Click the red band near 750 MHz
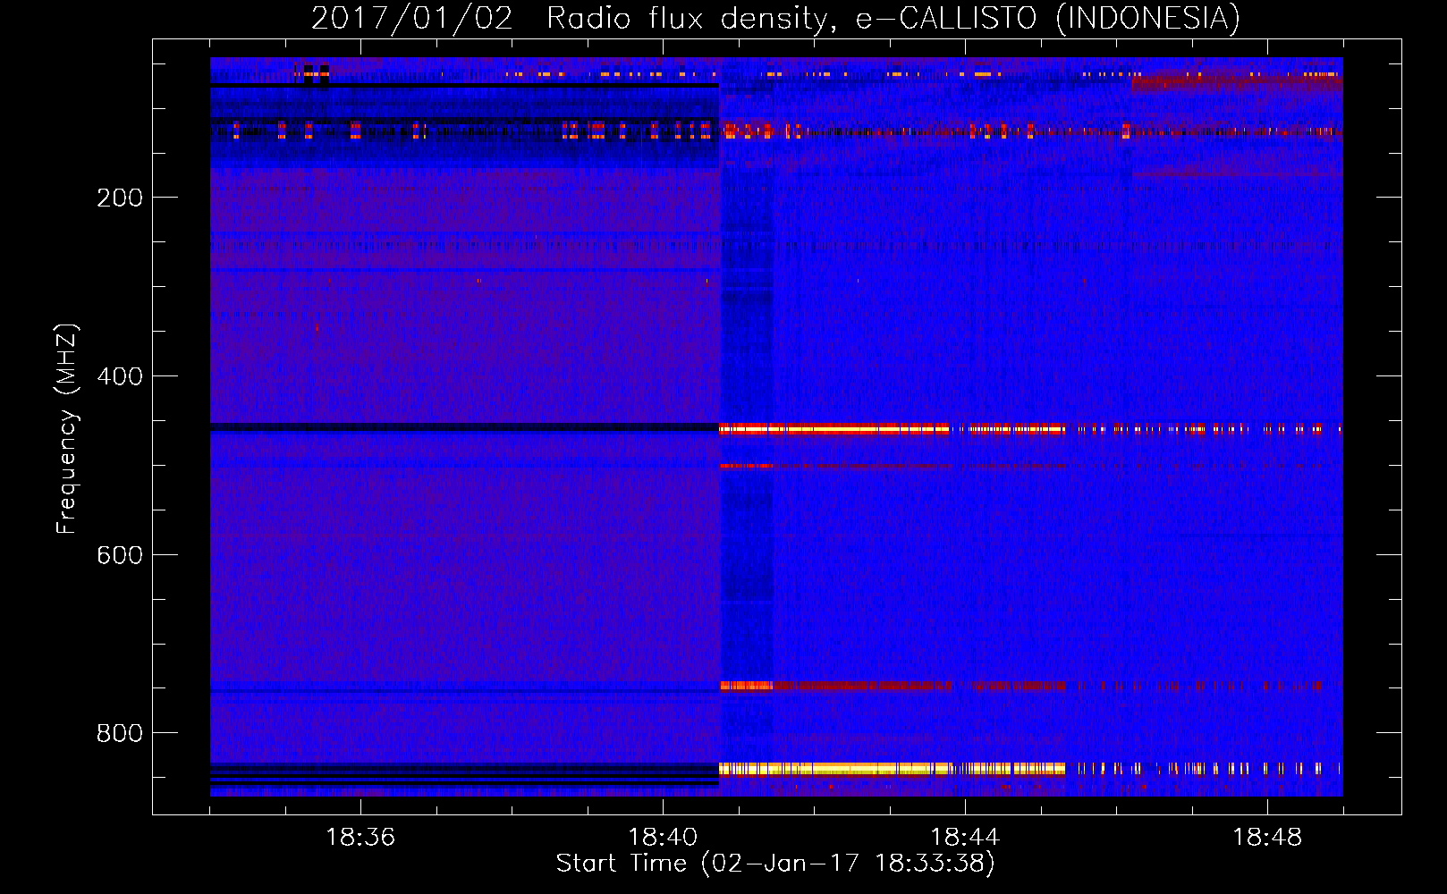 tap(892, 686)
